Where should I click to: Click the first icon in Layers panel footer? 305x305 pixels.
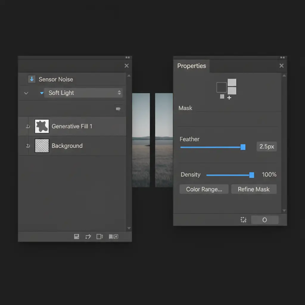(x=77, y=236)
